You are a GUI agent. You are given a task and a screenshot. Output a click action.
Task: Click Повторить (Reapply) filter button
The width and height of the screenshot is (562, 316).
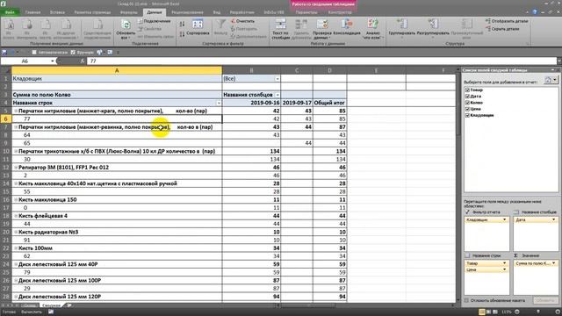click(244, 29)
